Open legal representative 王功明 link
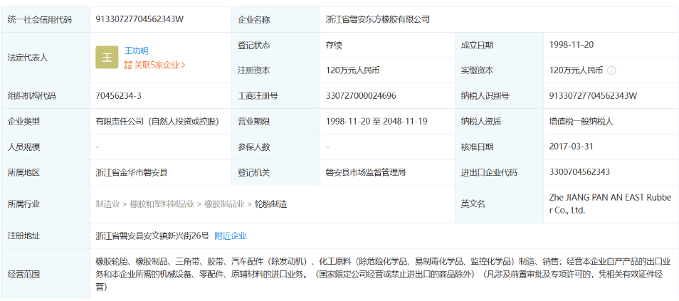This screenshot has width=679, height=301. [x=137, y=51]
